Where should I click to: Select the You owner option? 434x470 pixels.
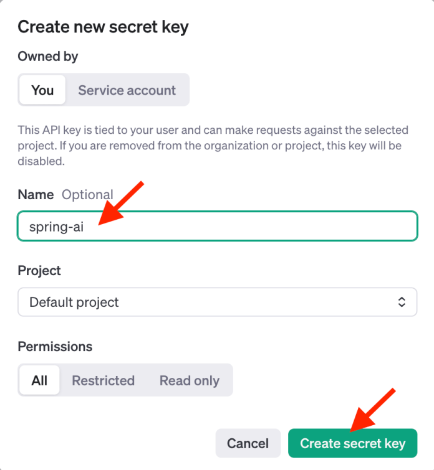point(42,90)
